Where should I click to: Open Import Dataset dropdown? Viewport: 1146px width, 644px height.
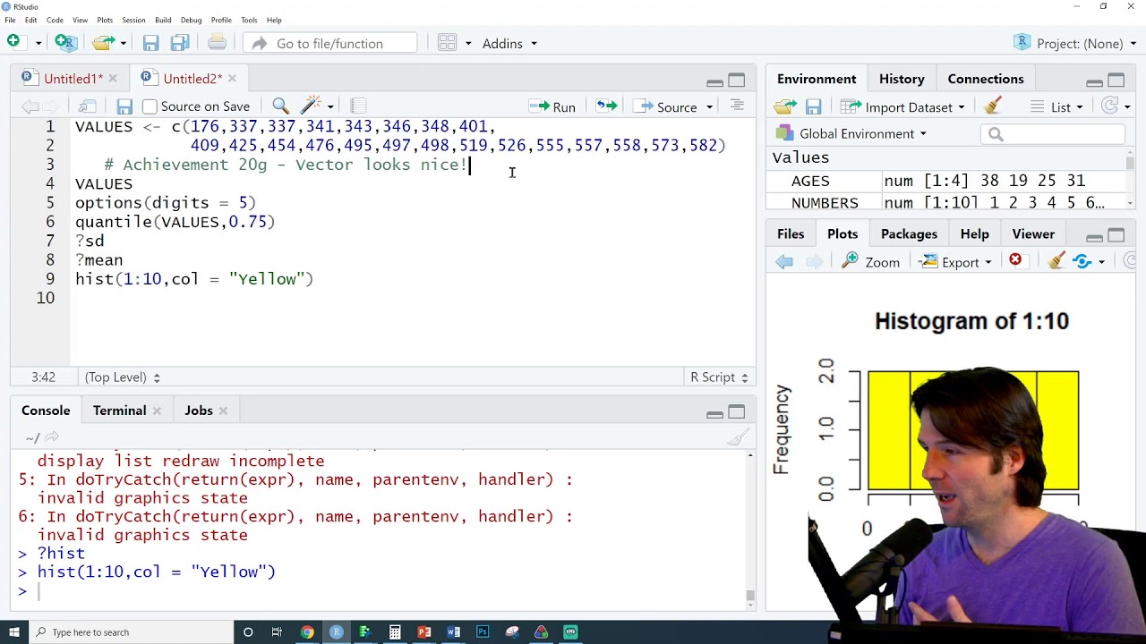coord(902,107)
